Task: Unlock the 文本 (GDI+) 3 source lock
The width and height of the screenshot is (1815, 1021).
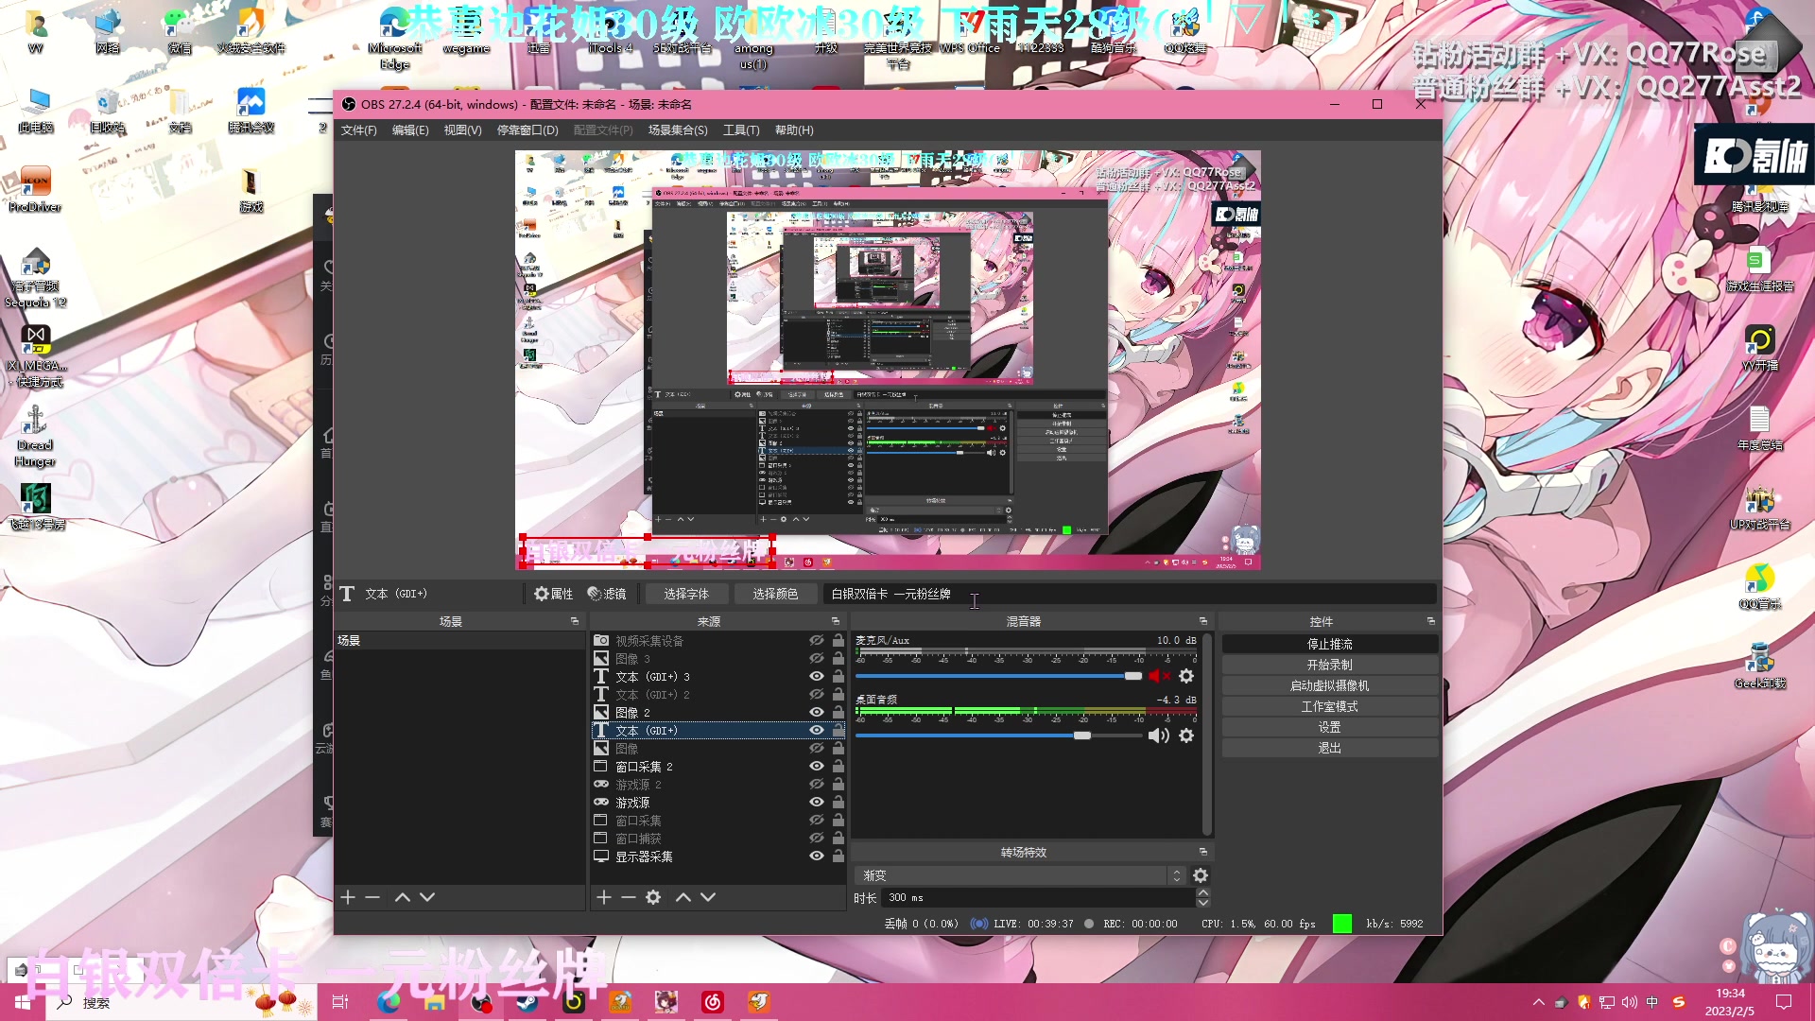Action: pos(838,676)
